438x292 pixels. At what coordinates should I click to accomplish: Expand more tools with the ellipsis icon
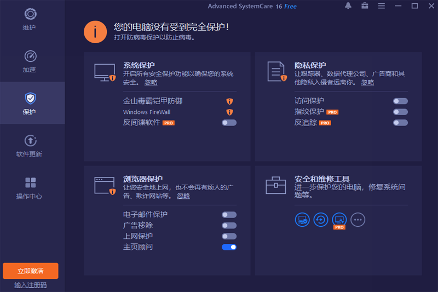(x=358, y=220)
